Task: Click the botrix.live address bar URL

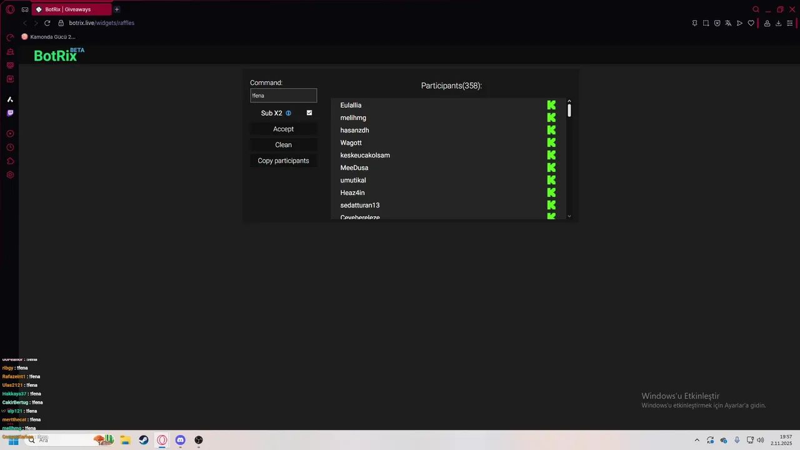Action: click(x=101, y=23)
